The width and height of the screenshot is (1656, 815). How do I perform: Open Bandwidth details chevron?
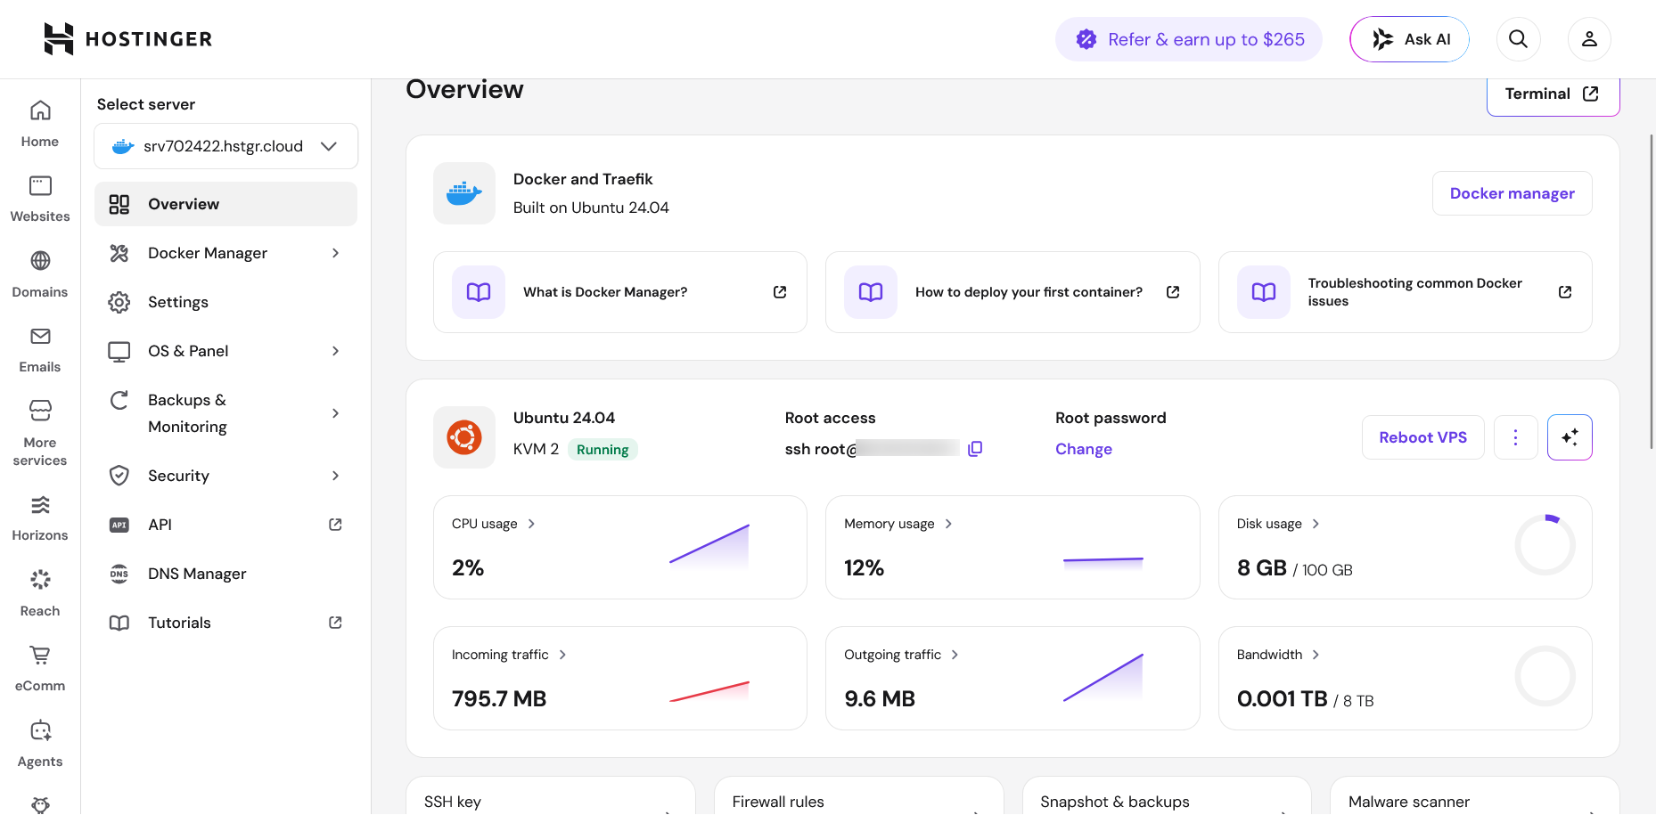point(1316,655)
